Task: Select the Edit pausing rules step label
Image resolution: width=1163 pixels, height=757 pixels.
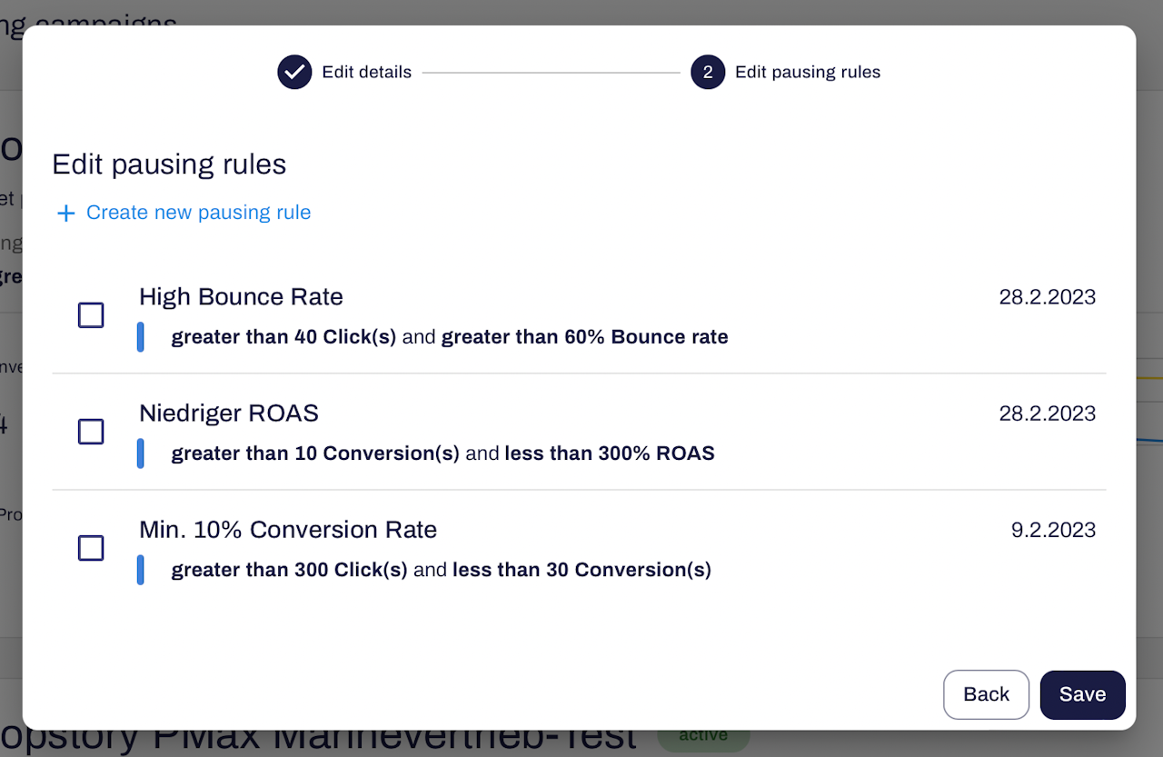Action: click(807, 72)
